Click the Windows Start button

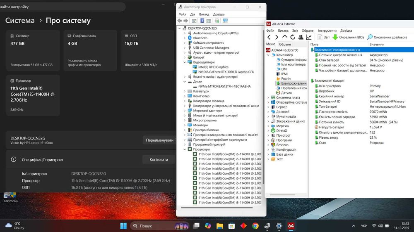point(123,226)
